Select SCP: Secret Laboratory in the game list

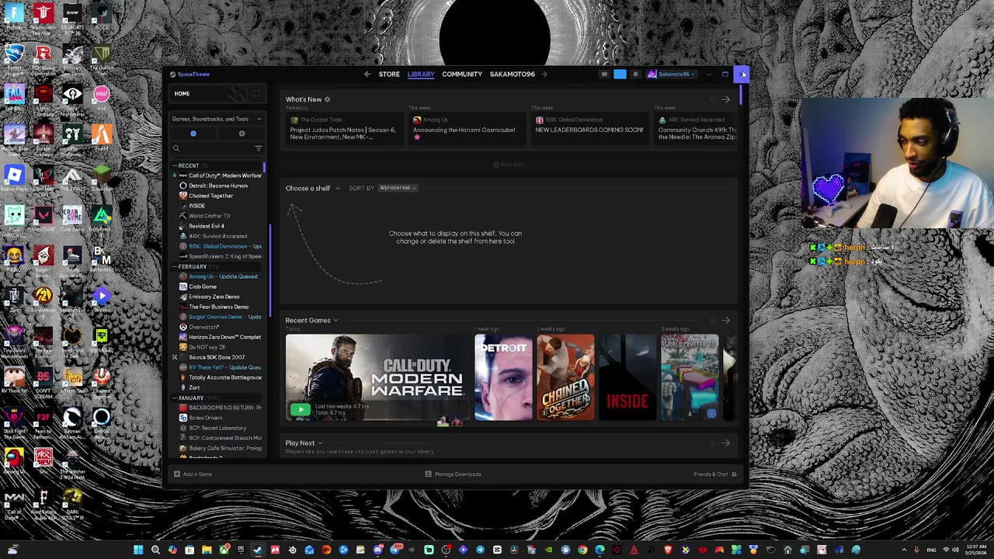[217, 428]
